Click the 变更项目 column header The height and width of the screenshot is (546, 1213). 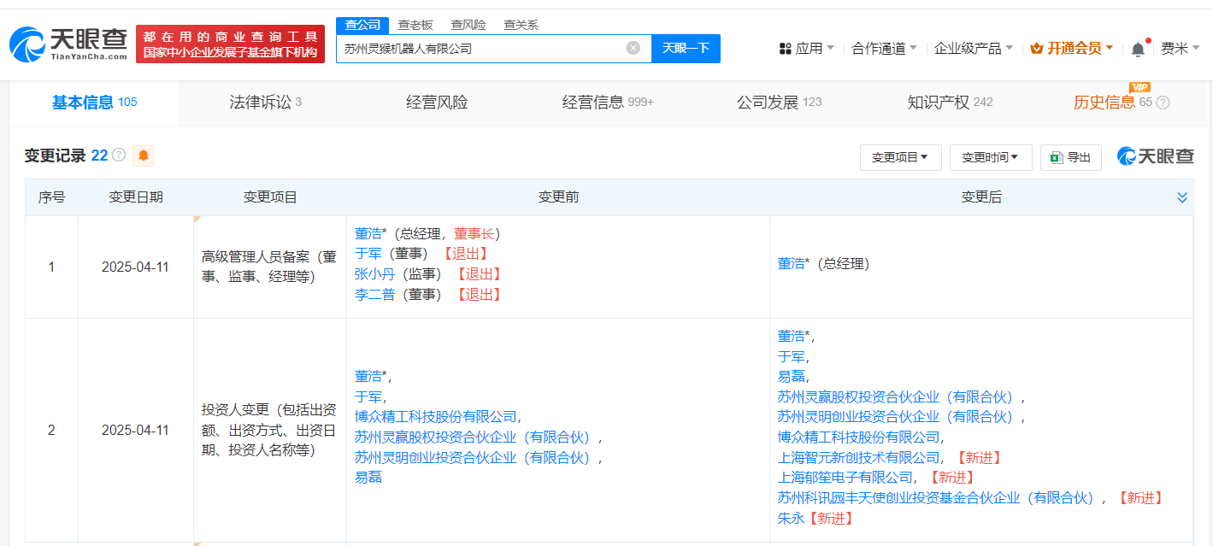click(270, 197)
